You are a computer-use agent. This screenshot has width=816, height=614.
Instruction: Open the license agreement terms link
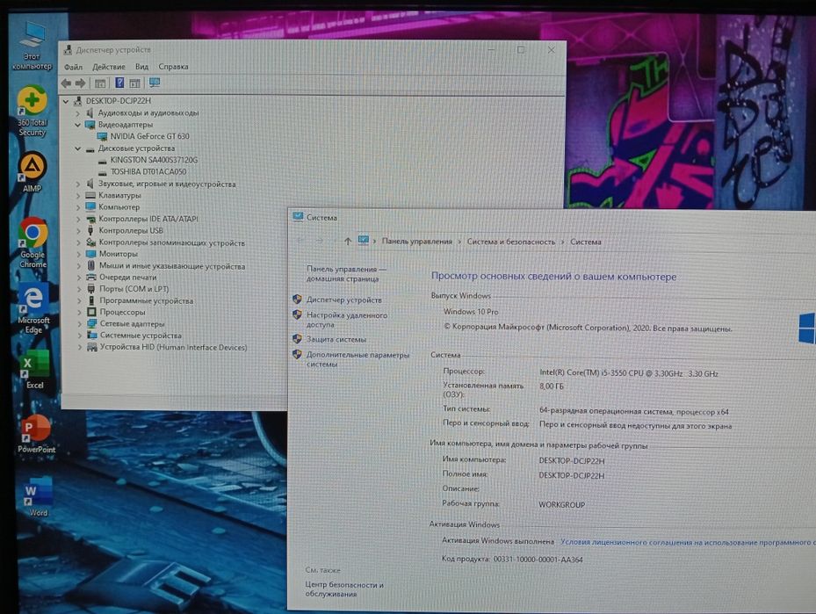click(x=688, y=542)
